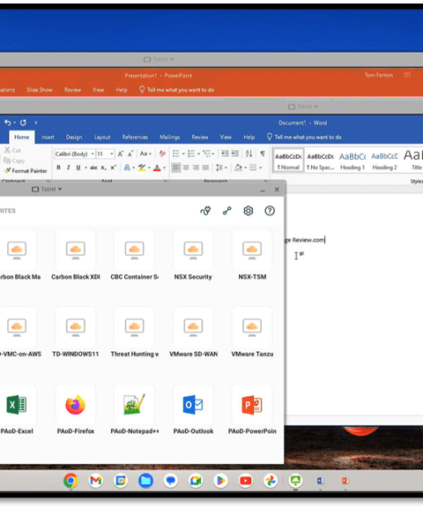The width and height of the screenshot is (423, 509).
Task: Toggle underline formatting
Action: (78, 168)
